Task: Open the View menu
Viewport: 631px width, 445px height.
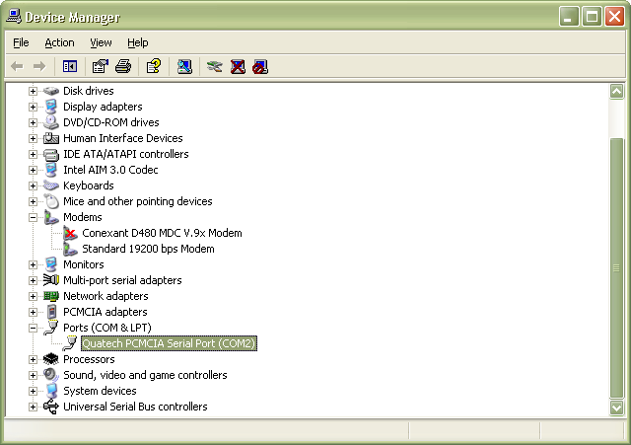Action: [x=101, y=42]
